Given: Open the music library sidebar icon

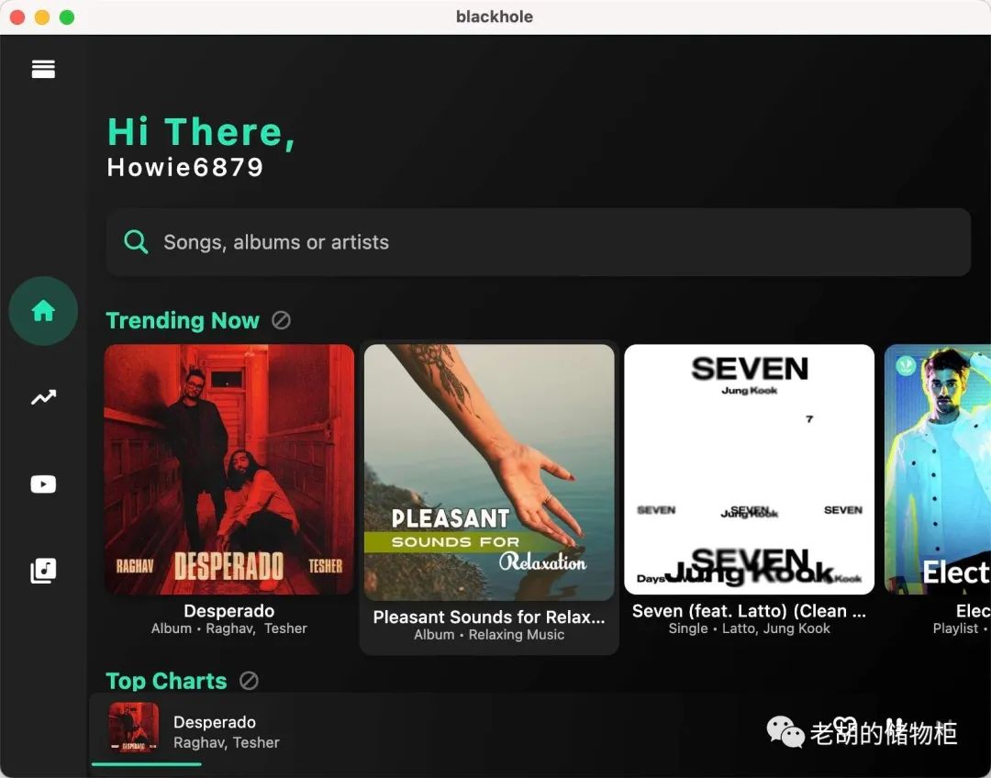Looking at the screenshot, I should coord(44,571).
